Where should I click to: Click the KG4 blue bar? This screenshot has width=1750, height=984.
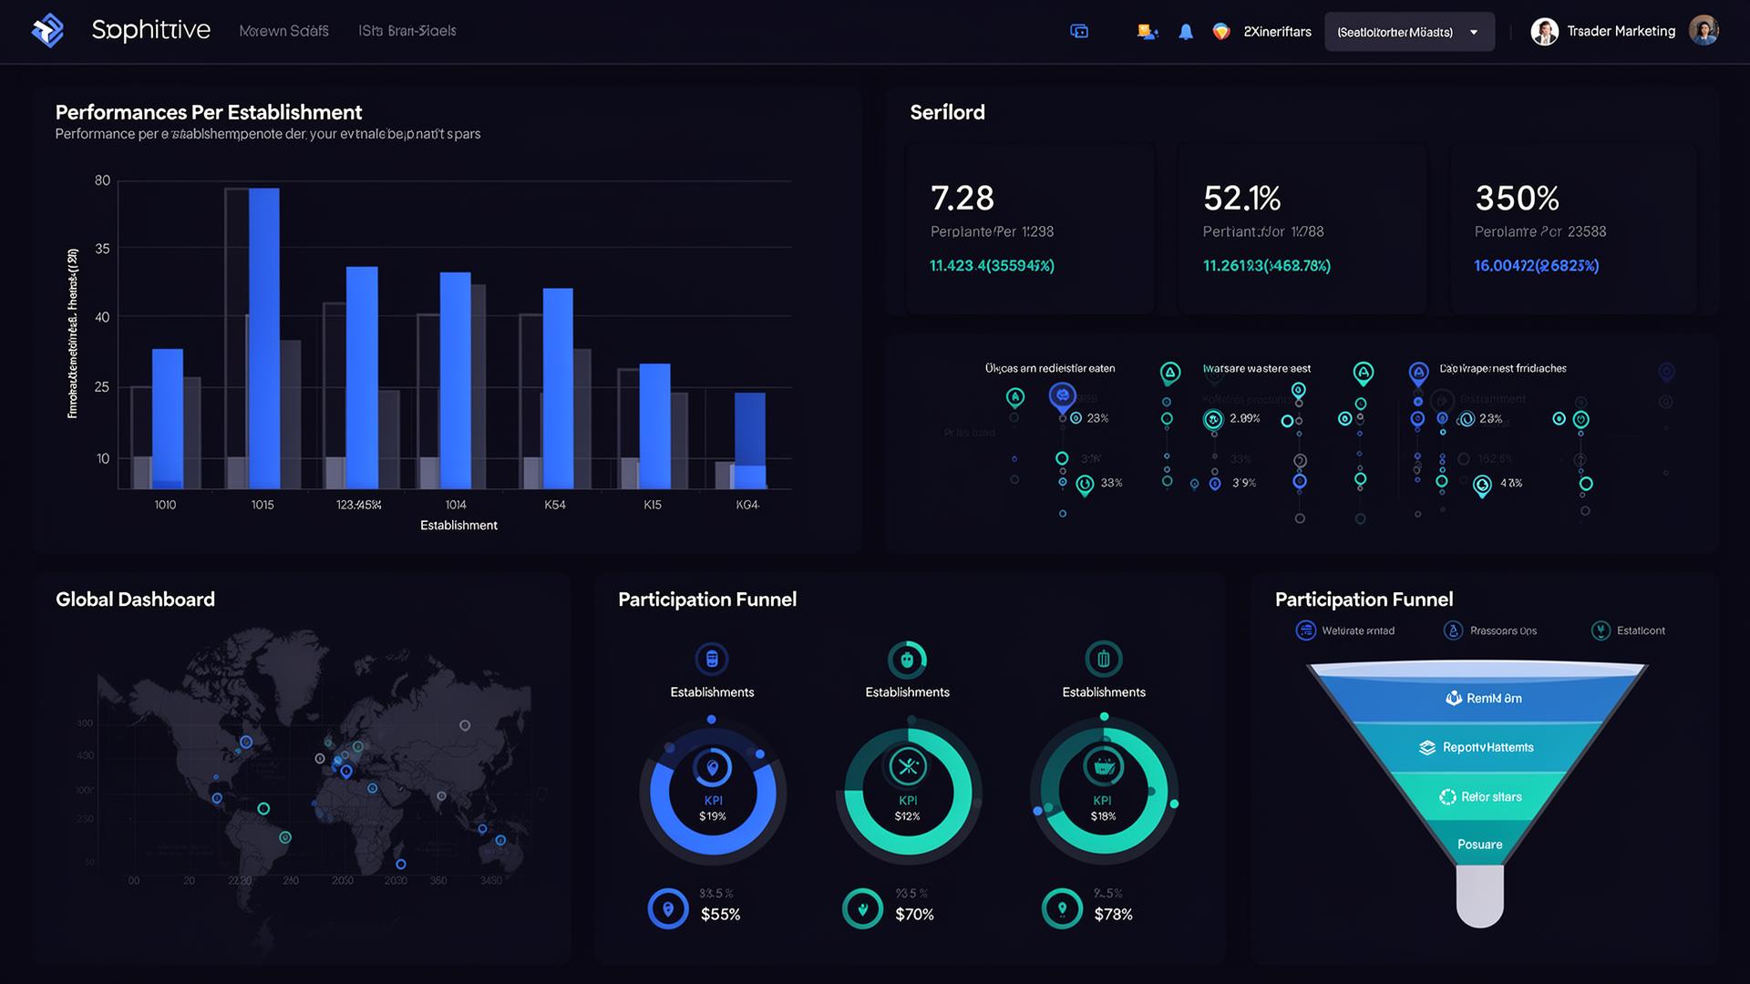[x=750, y=441]
